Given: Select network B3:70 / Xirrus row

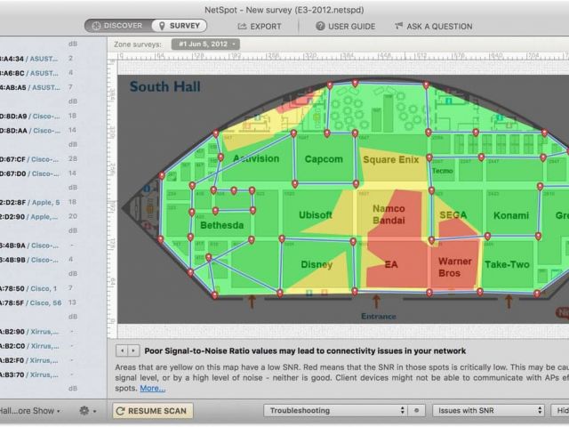Looking at the screenshot, I should coord(53,375).
